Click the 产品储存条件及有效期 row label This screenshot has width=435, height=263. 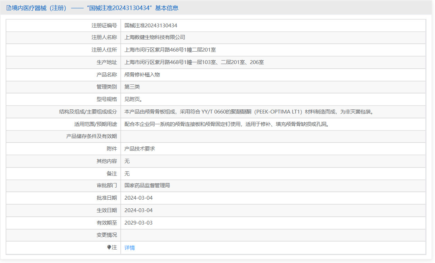[x=92, y=136]
